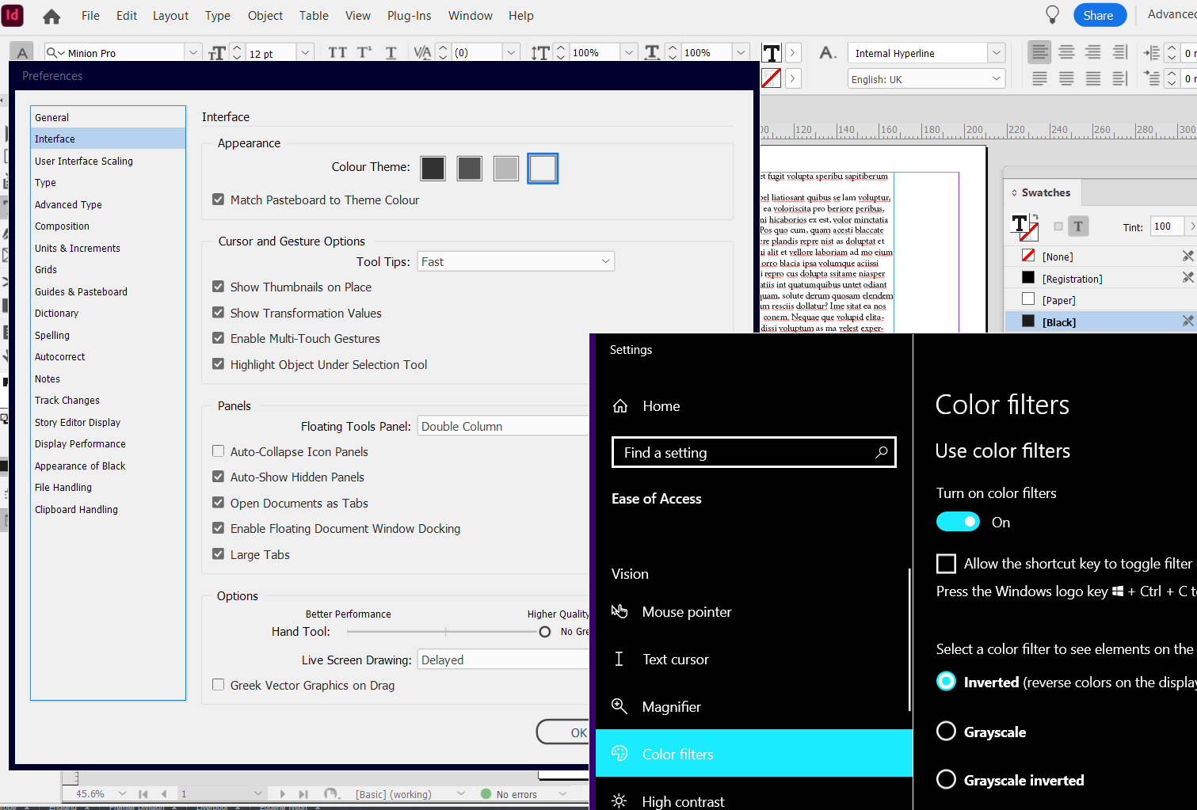Select the Grayscale color filter
This screenshot has height=810, width=1197.
click(x=946, y=732)
